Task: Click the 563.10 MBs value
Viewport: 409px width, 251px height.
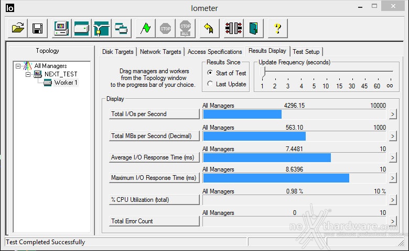Action: click(x=294, y=127)
